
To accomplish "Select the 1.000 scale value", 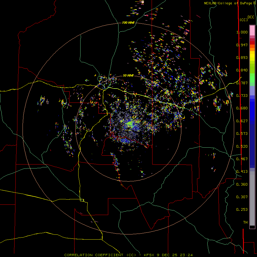I will 242,32.
